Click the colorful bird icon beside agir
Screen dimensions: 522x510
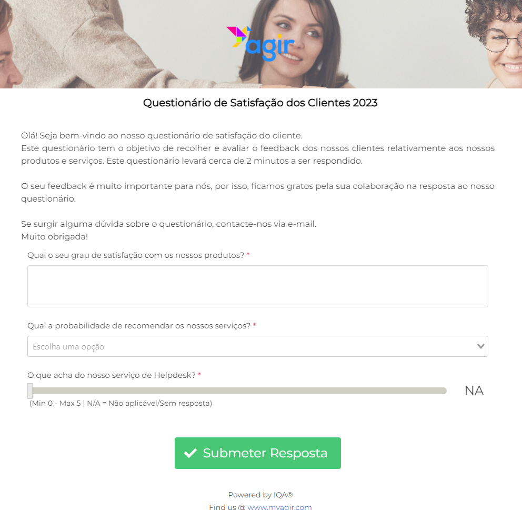pos(238,36)
